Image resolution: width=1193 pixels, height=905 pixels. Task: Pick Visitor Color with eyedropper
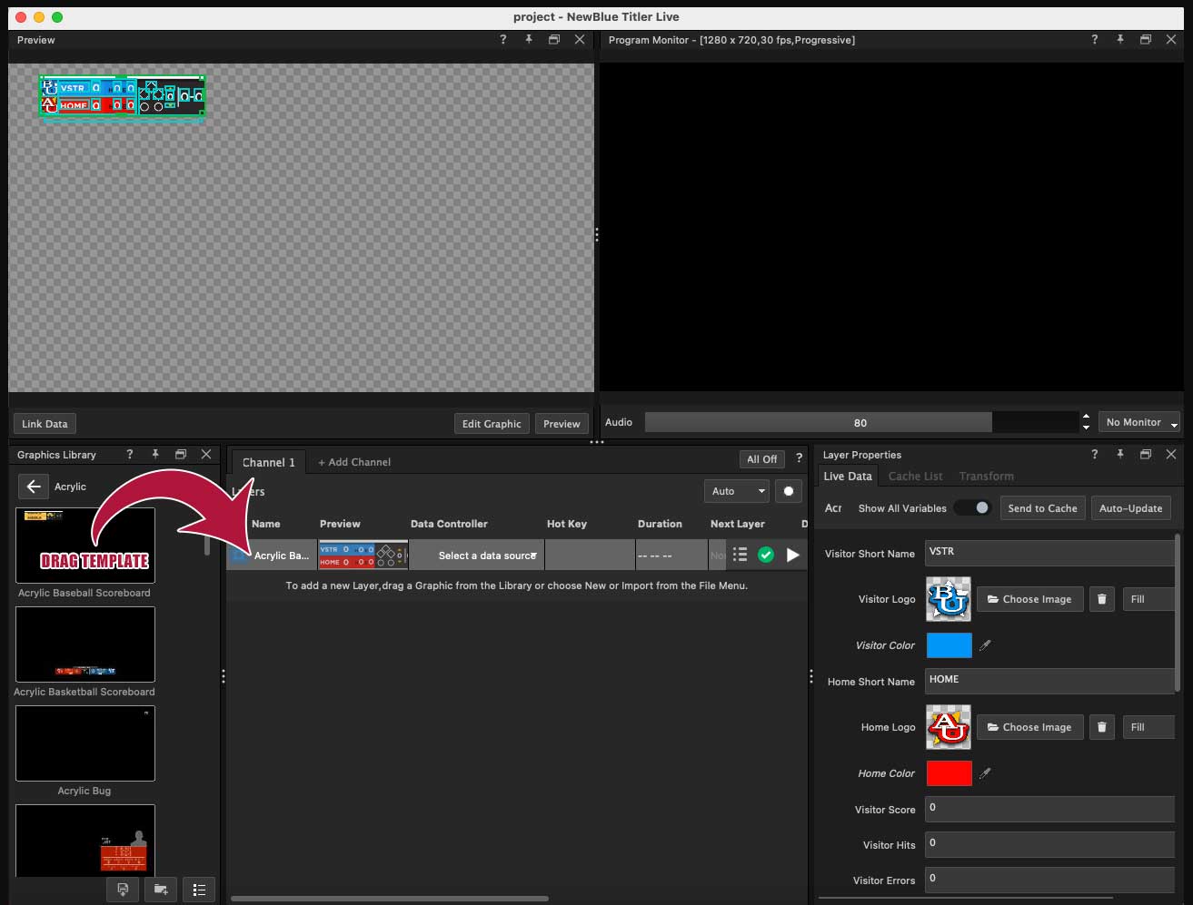(x=985, y=645)
